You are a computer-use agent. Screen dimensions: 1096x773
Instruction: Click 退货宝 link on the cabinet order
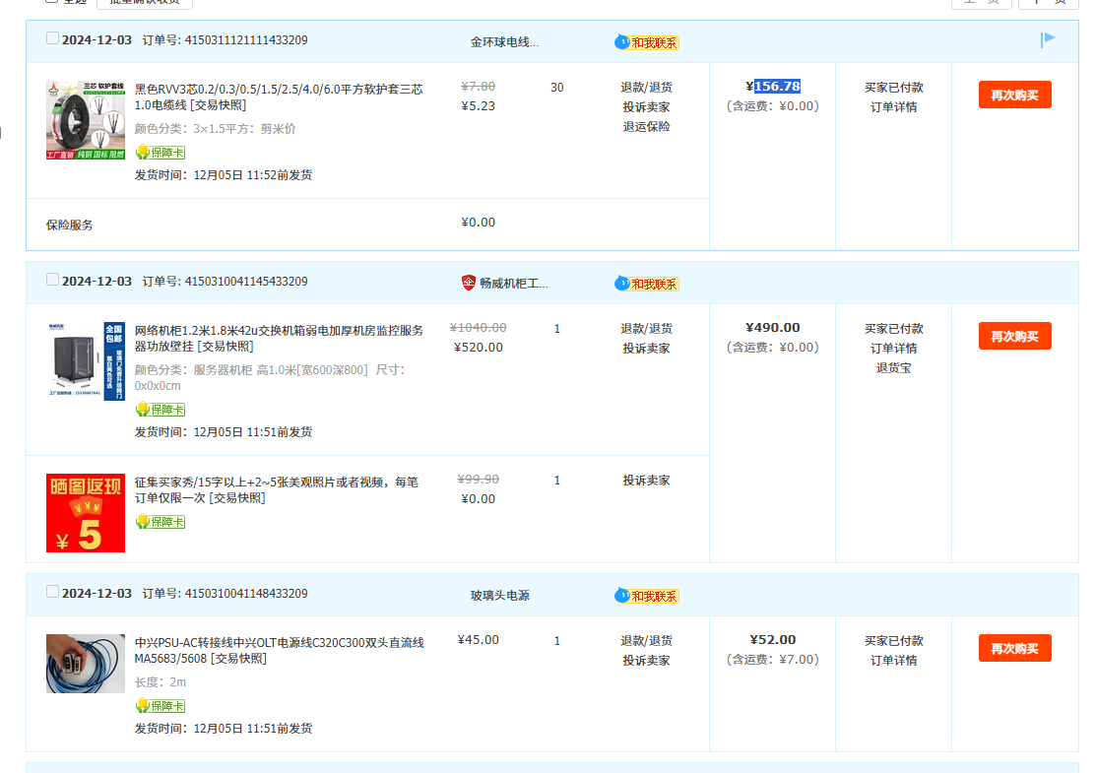(893, 368)
